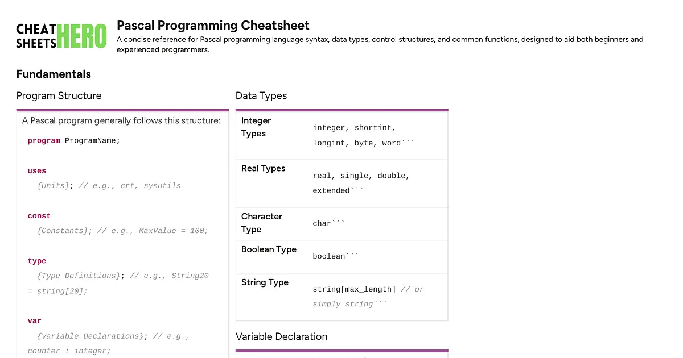
Task: Select the Real Types row label
Action: point(263,168)
